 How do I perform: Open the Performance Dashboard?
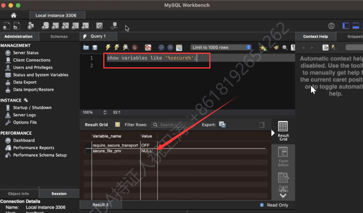(x=24, y=140)
